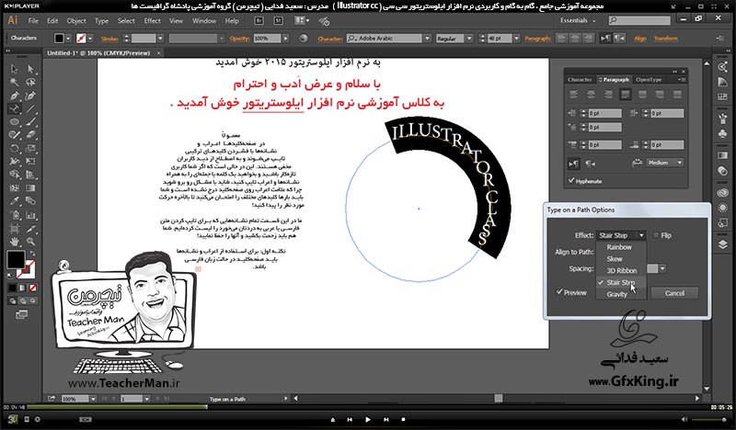Open the font family dropdown Adobe Arabic
This screenshot has height=430, width=736.
pyautogui.click(x=427, y=39)
